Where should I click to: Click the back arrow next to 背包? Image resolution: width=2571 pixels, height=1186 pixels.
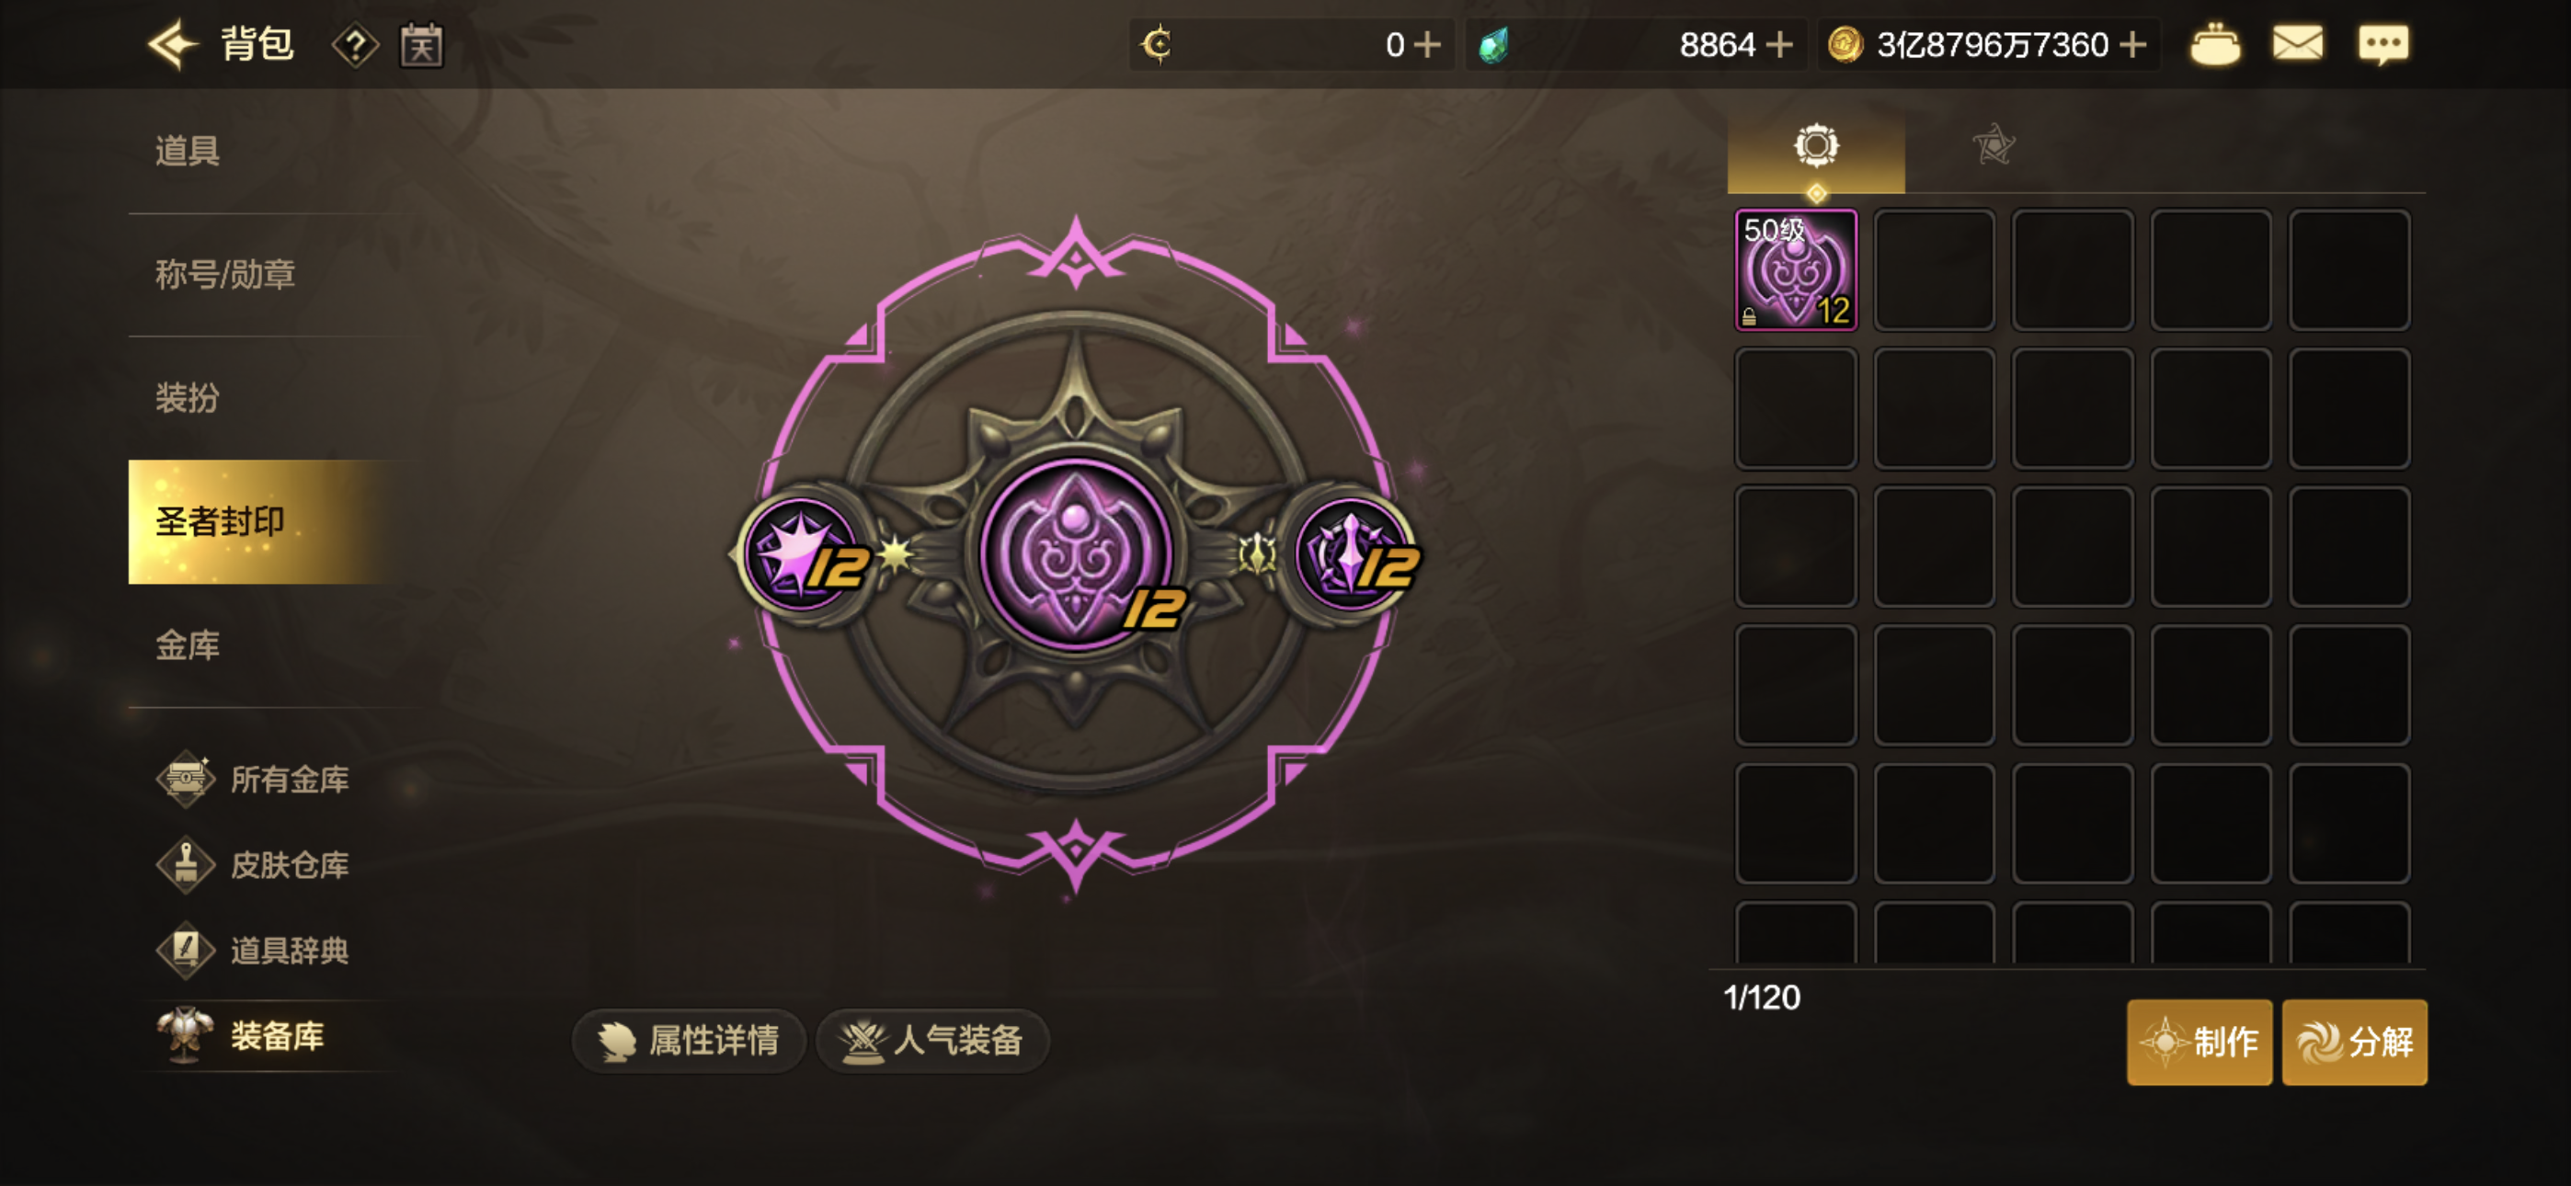pos(172,45)
